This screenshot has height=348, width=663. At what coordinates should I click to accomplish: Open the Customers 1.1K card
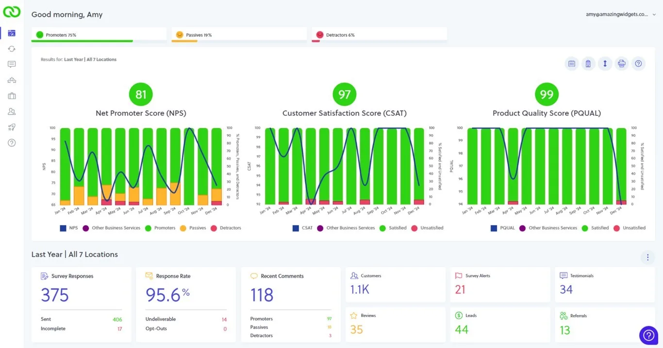[396, 285]
